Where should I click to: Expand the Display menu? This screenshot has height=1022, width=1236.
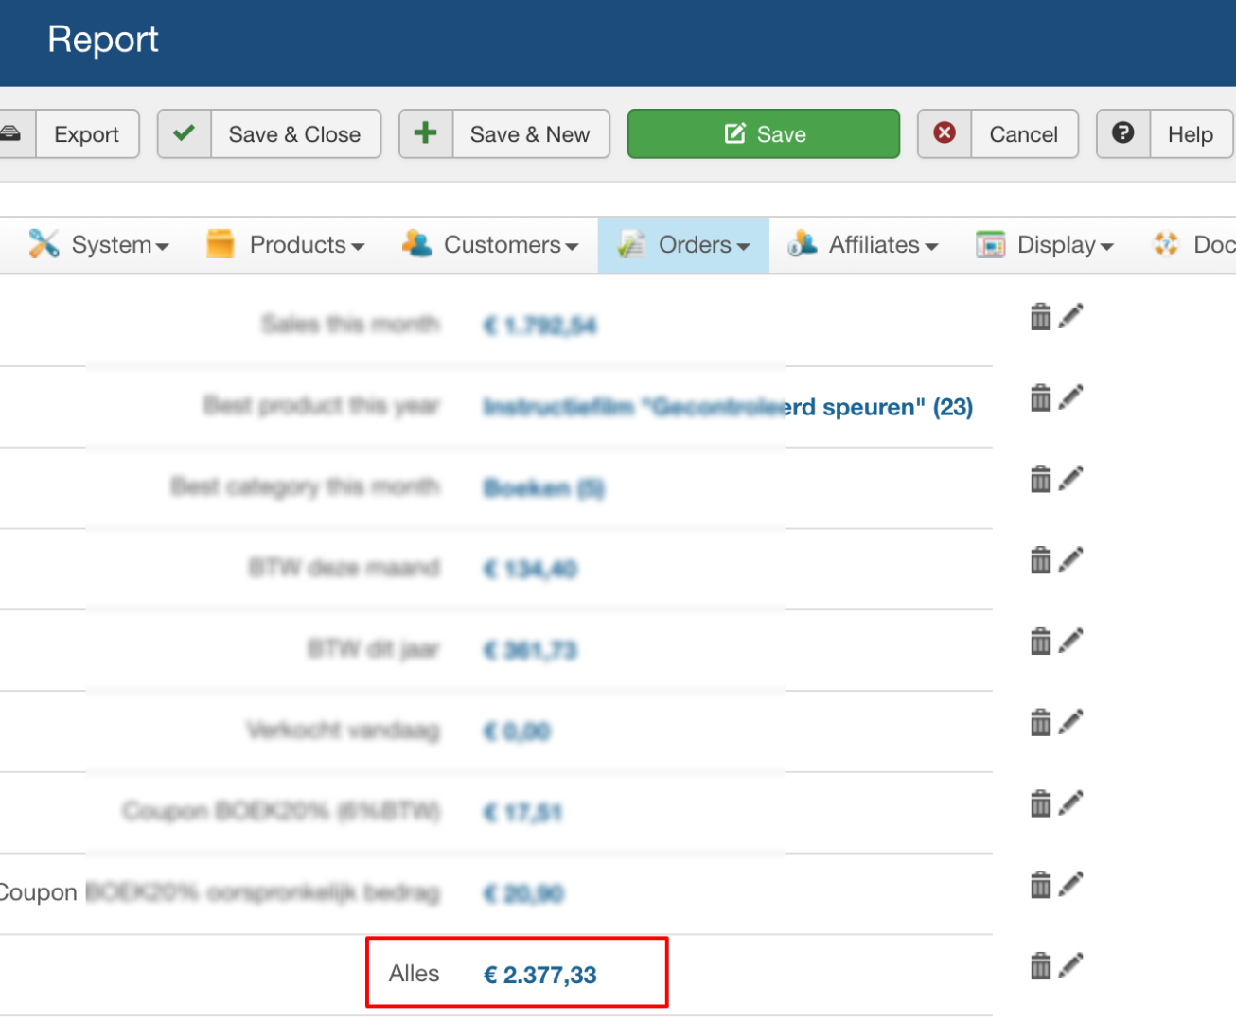1045,245
